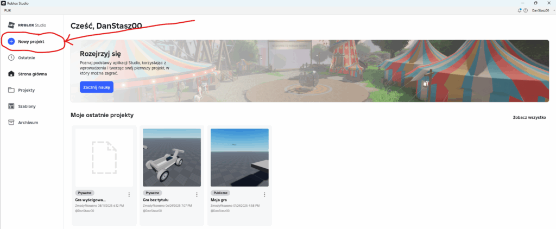Viewport: 556px width, 229px height.
Task: Open the Gra wyścigowa empty thumbnail
Action: (x=104, y=157)
